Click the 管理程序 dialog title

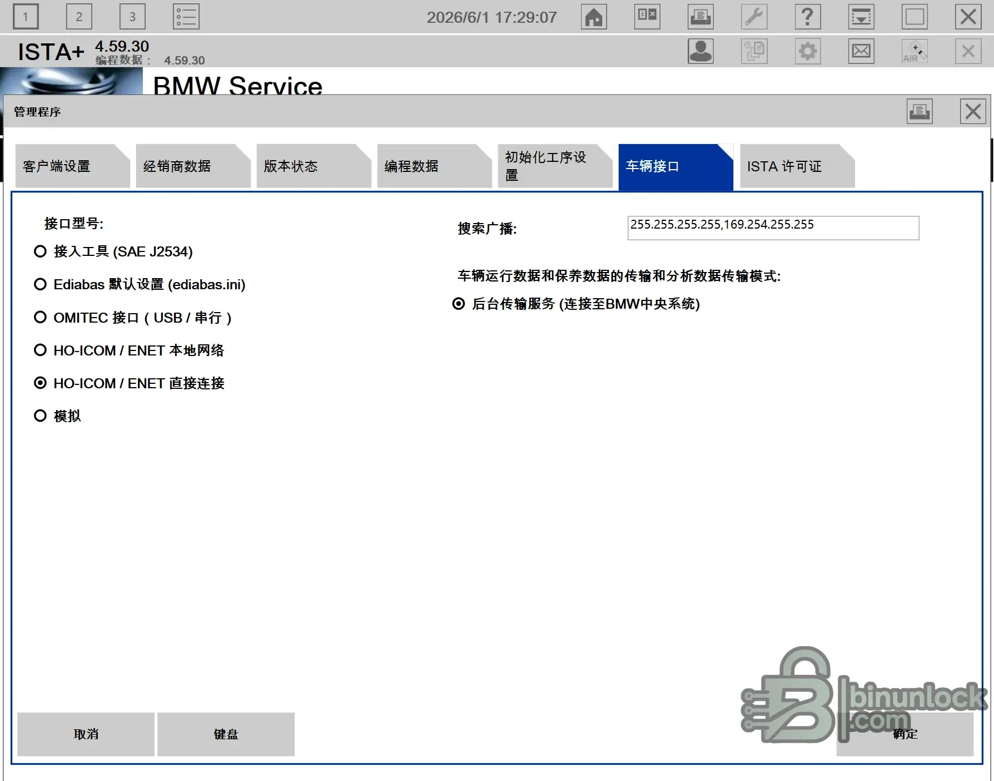37,112
